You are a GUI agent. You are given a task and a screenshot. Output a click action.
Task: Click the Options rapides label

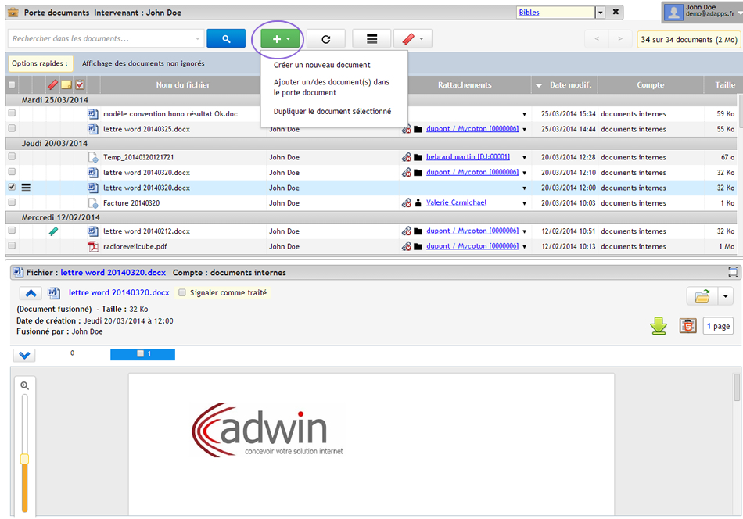coord(40,63)
